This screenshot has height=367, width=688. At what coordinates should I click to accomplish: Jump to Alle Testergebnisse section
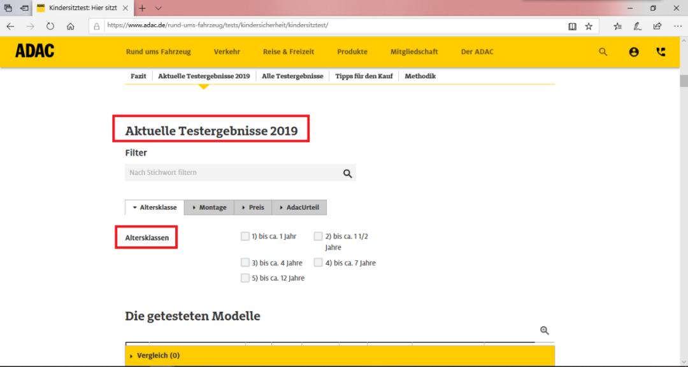click(x=292, y=76)
